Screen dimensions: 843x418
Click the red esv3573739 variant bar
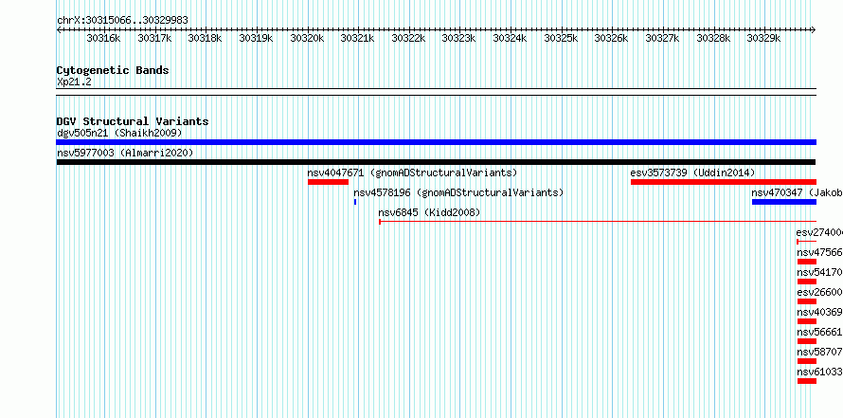[723, 182]
